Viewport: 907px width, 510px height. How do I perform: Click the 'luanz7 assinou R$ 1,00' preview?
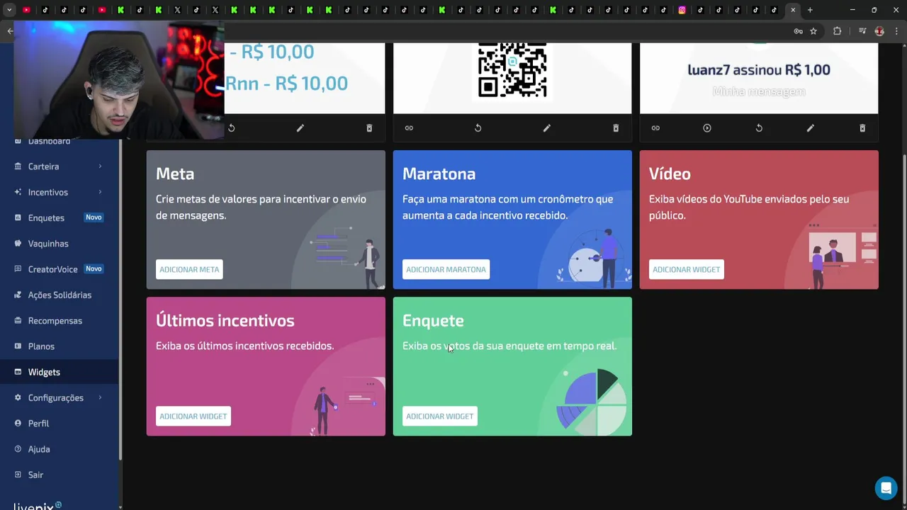759,69
